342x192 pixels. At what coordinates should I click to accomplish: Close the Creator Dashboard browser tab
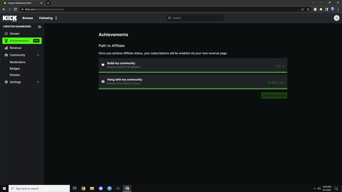pos(41,3)
